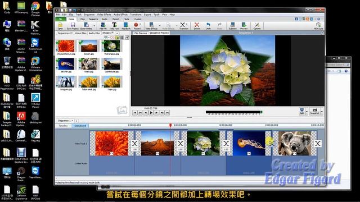Select the Penguins.jpg thumbnail in bin
360x202 pixels.
[x=66, y=82]
